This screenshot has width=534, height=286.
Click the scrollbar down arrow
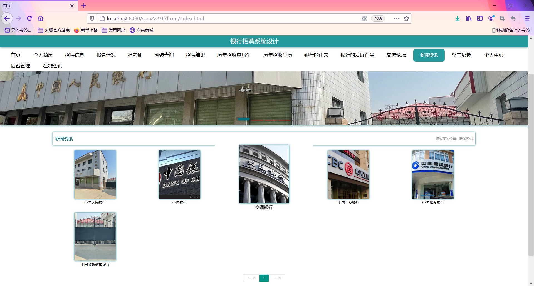point(531,283)
